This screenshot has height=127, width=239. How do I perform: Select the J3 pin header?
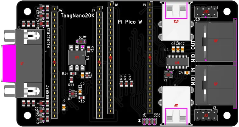pyautogui.click(x=206, y=115)
